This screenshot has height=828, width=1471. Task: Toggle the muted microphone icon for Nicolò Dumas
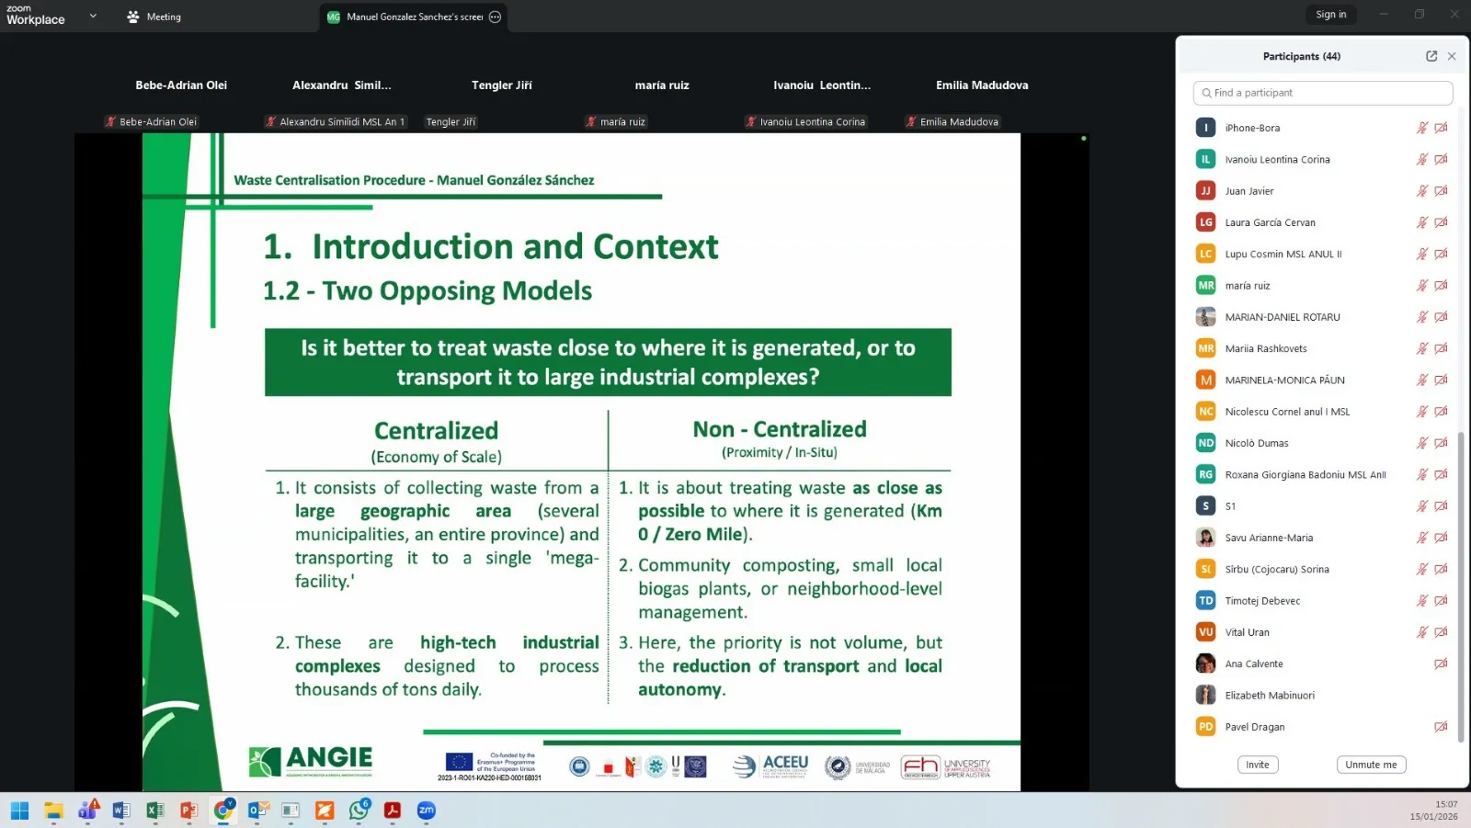[1421, 443]
